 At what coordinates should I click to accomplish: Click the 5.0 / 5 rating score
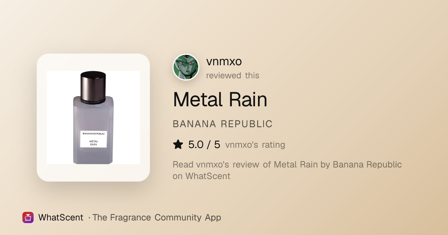204,145
